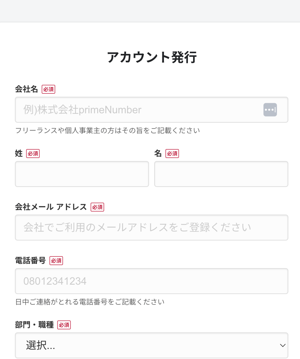
Task: Click the 会社名 field label
Action: click(x=27, y=89)
